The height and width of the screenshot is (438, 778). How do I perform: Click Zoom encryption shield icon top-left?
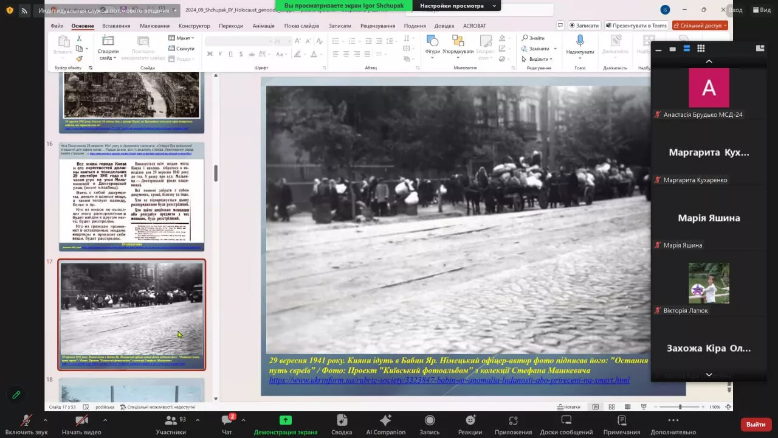pyautogui.click(x=10, y=10)
